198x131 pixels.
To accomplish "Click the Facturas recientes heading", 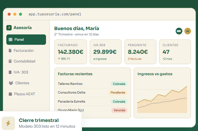I will click(75, 74).
